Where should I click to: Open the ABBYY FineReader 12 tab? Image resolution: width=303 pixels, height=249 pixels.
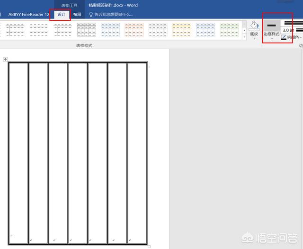28,15
